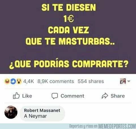Click the Comment text label
This screenshot has width=136, height=129.
tap(73, 96)
